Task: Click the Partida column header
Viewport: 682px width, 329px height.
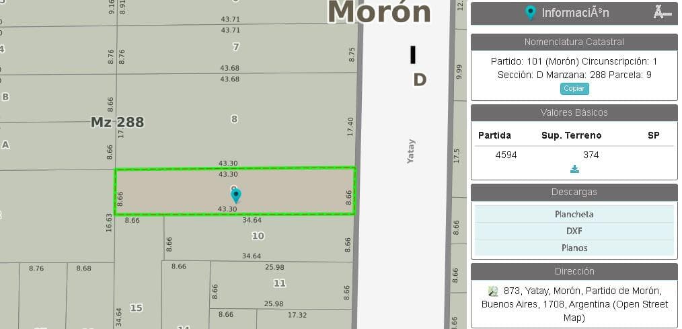Action: 494,135
